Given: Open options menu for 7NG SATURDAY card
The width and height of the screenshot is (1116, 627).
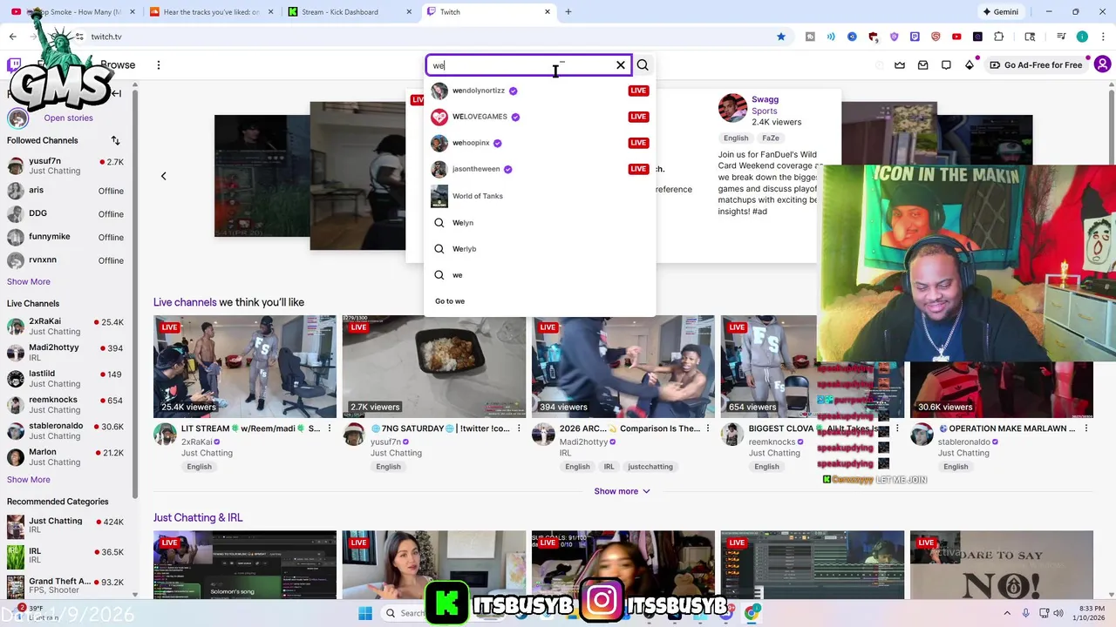Looking at the screenshot, I should click(x=519, y=428).
